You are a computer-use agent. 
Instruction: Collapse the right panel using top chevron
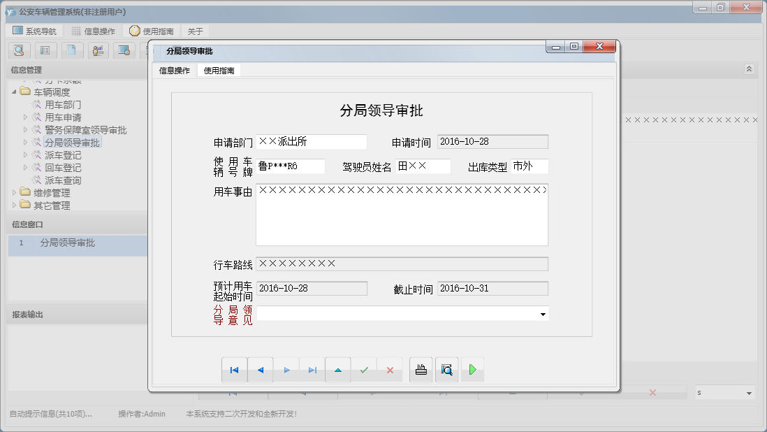[749, 69]
